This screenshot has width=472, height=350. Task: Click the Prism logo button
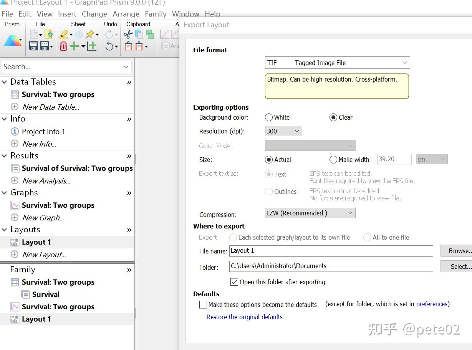pyautogui.click(x=12, y=41)
